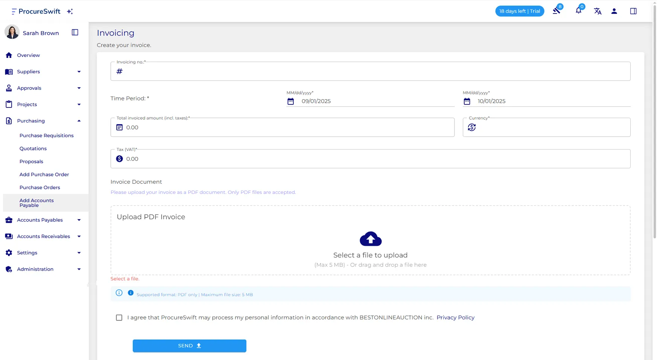Open the Privacy Policy link

(455, 318)
